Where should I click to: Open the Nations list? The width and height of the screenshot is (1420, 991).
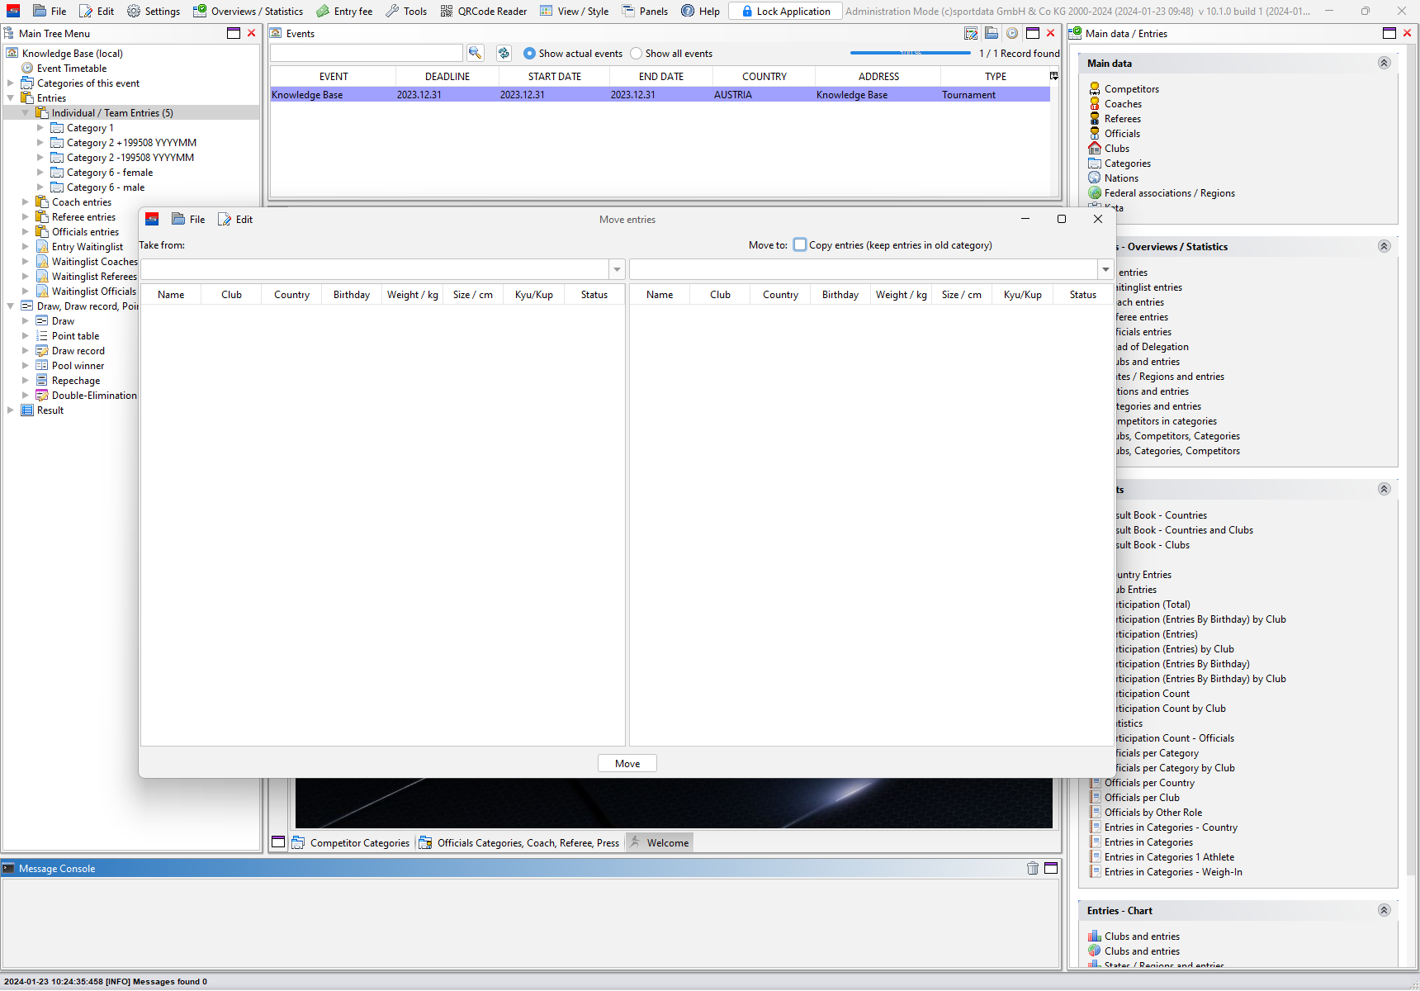tap(1121, 178)
